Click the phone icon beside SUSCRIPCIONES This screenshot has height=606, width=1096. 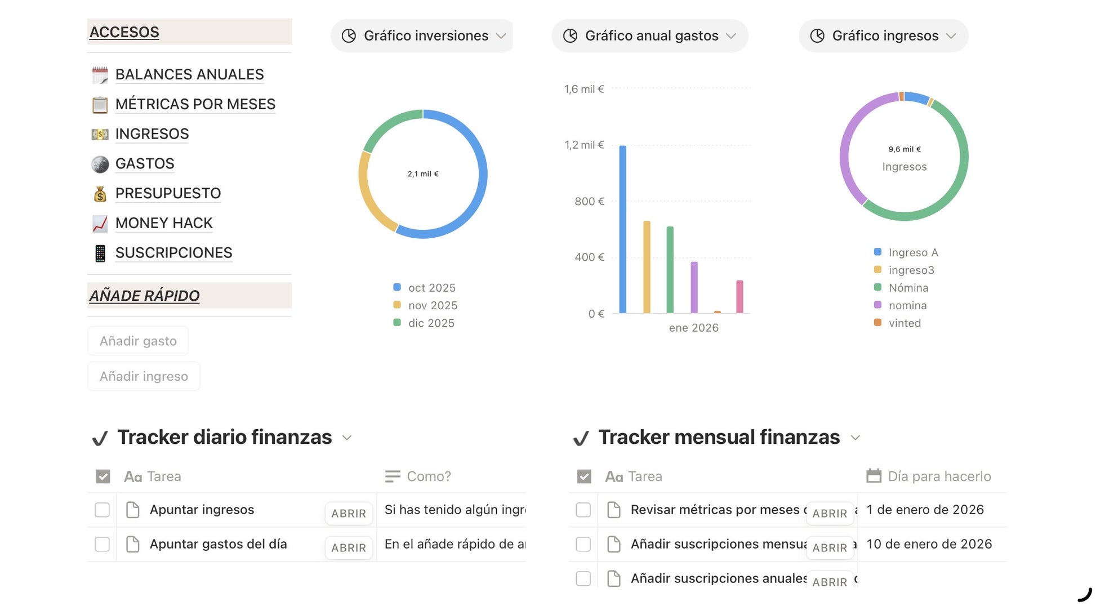(x=100, y=253)
